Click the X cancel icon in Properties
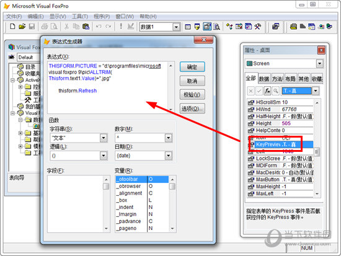Image resolution: width=341 pixels, height=256 pixels. tap(250, 90)
